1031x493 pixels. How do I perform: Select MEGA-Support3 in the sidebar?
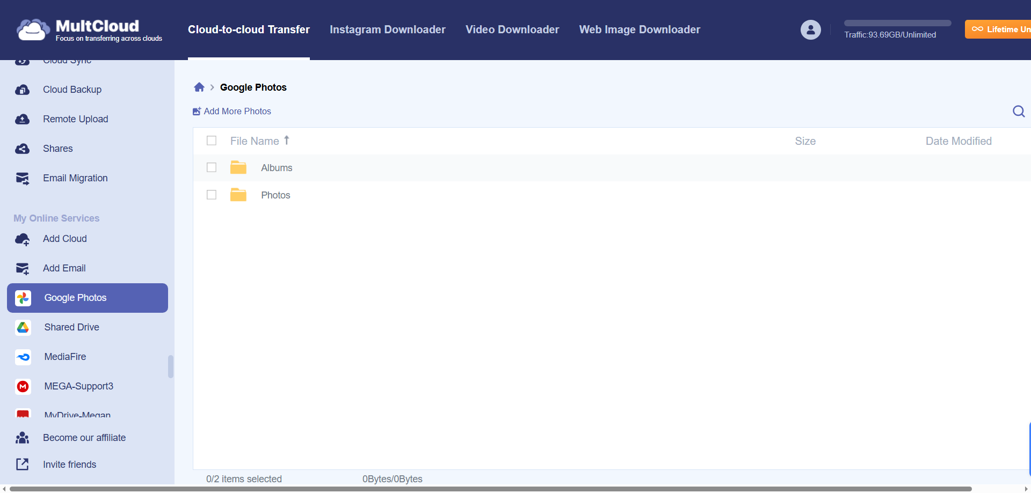pyautogui.click(x=79, y=386)
